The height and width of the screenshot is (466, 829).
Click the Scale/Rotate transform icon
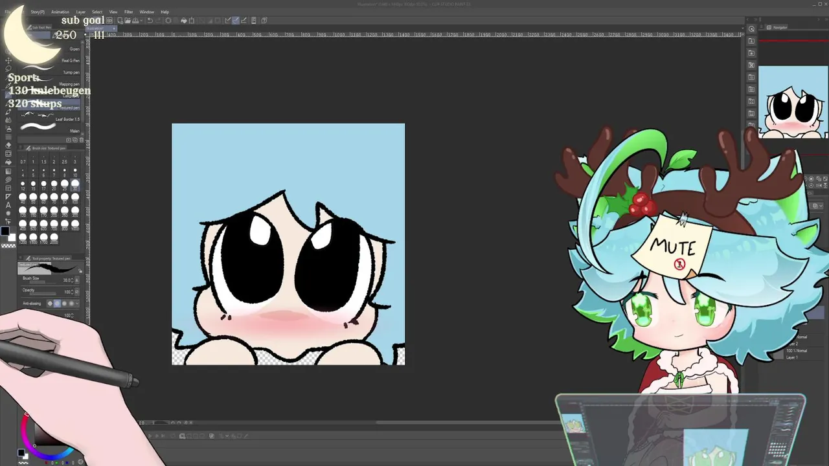(192, 20)
